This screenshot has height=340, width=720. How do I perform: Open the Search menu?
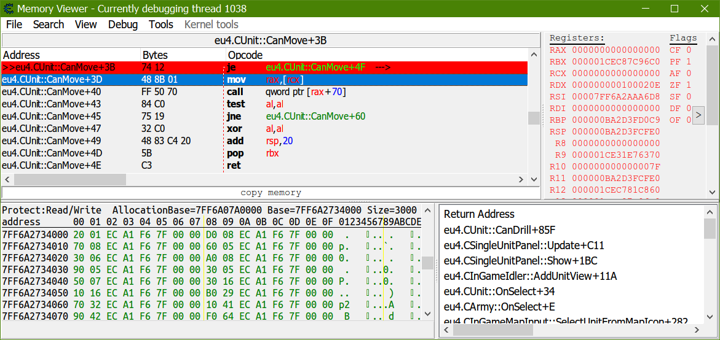pos(48,25)
